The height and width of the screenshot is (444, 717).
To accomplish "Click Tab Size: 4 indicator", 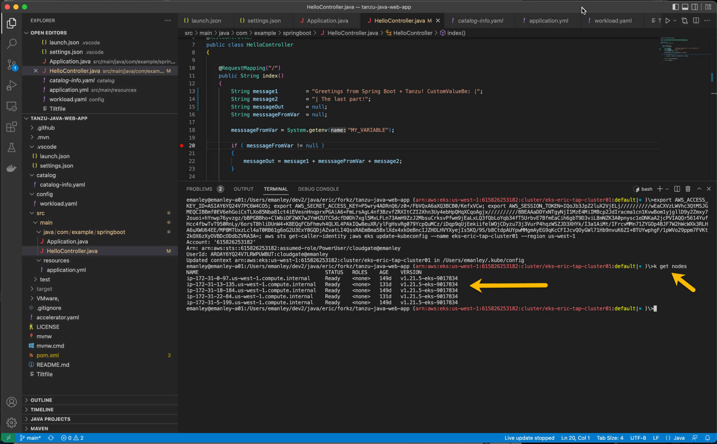I will [x=610, y=438].
